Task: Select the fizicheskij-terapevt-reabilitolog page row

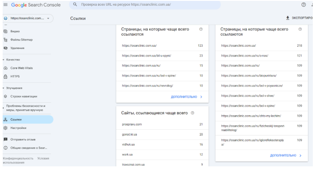Action: tap(262, 128)
